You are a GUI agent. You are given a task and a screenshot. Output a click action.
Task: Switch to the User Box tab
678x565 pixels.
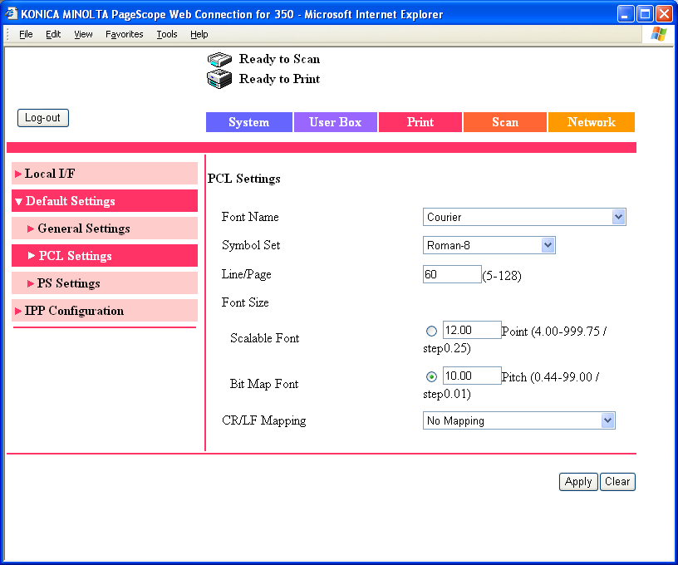(x=336, y=122)
